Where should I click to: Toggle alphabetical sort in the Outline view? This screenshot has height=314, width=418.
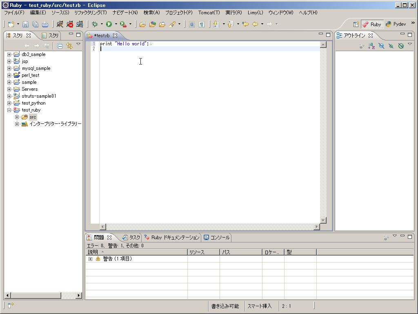click(371, 46)
